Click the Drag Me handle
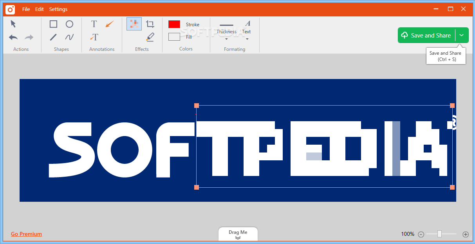 click(238, 234)
